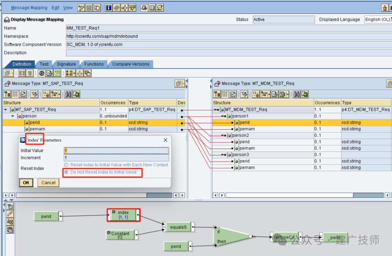Switch to edit mode via pencil icon
Viewport: 392px width, 256px height.
click(81, 8)
